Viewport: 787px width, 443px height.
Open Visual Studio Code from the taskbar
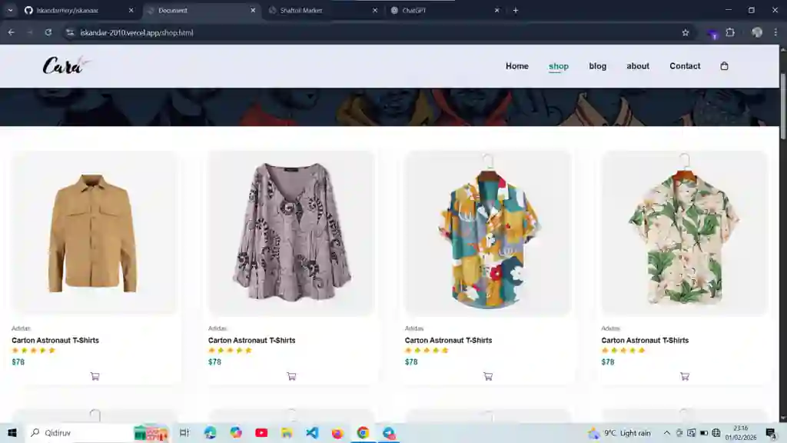312,432
